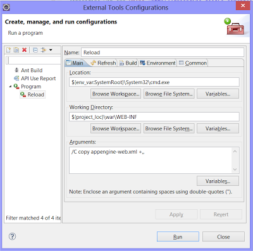The width and height of the screenshot is (253, 251).
Task: Click the Duplicate launch configuration icon
Action: point(16,50)
